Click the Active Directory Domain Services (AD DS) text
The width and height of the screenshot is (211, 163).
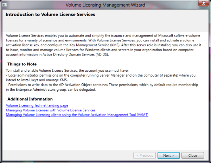coord(76,54)
